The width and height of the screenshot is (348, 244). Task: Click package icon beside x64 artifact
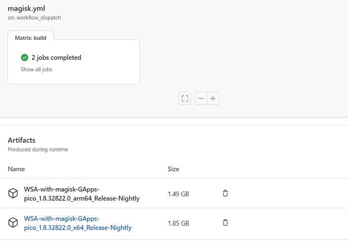point(13,223)
